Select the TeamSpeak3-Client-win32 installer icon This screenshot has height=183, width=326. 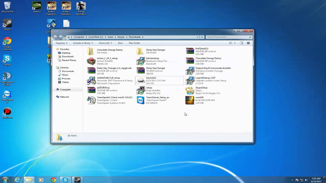pyautogui.click(x=91, y=100)
